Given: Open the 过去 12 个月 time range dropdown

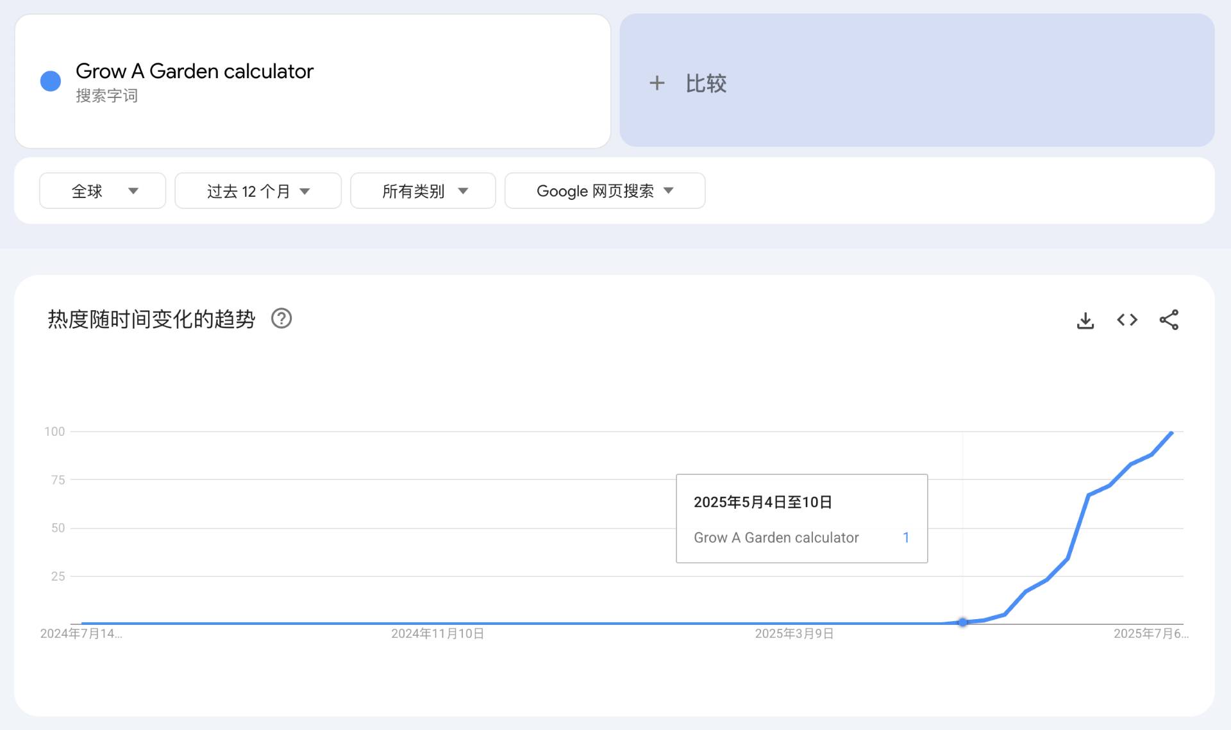Looking at the screenshot, I should pos(258,190).
